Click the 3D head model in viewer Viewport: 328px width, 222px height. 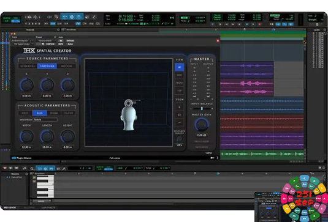click(x=129, y=118)
